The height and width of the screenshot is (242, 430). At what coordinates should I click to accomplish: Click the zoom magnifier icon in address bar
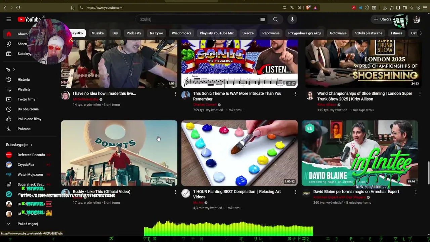299,7
